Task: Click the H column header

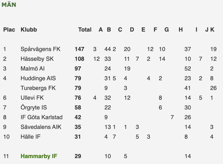Action: [x=180, y=29]
